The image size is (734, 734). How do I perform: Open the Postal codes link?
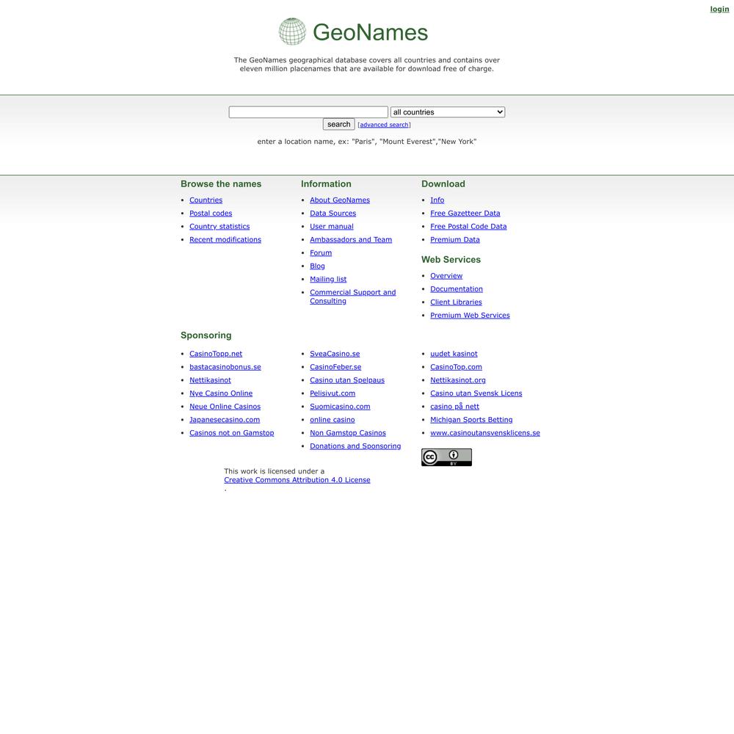[211, 213]
